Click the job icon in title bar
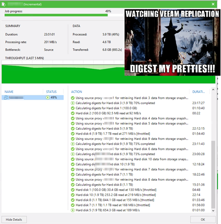 tap(3, 4)
